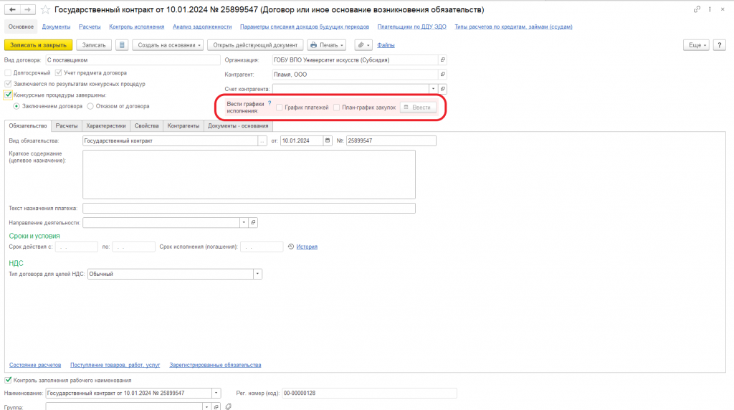Click the help question mark button

[719, 45]
